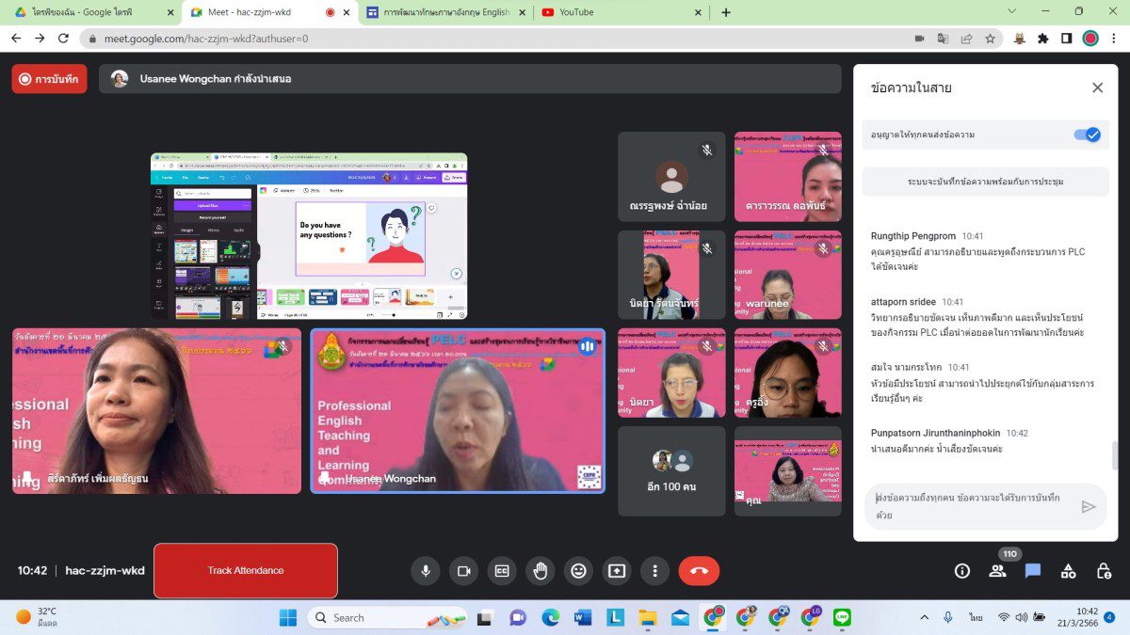Share this page from address bar
The image size is (1130, 635).
(x=966, y=39)
